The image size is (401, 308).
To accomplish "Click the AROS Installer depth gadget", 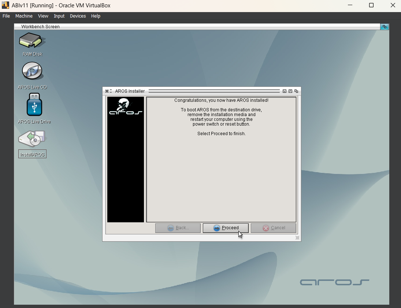I will click(x=296, y=91).
